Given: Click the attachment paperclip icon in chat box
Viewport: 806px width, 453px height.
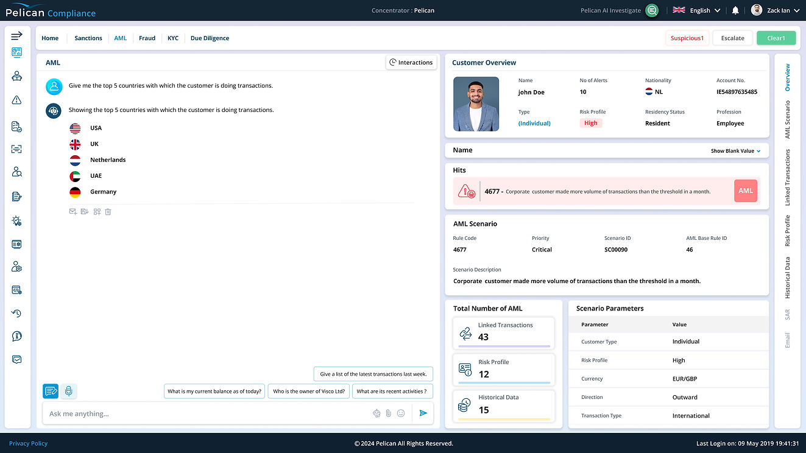Looking at the screenshot, I should pos(389,413).
